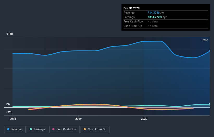Toggle the Earnings legend button

coord(37,129)
